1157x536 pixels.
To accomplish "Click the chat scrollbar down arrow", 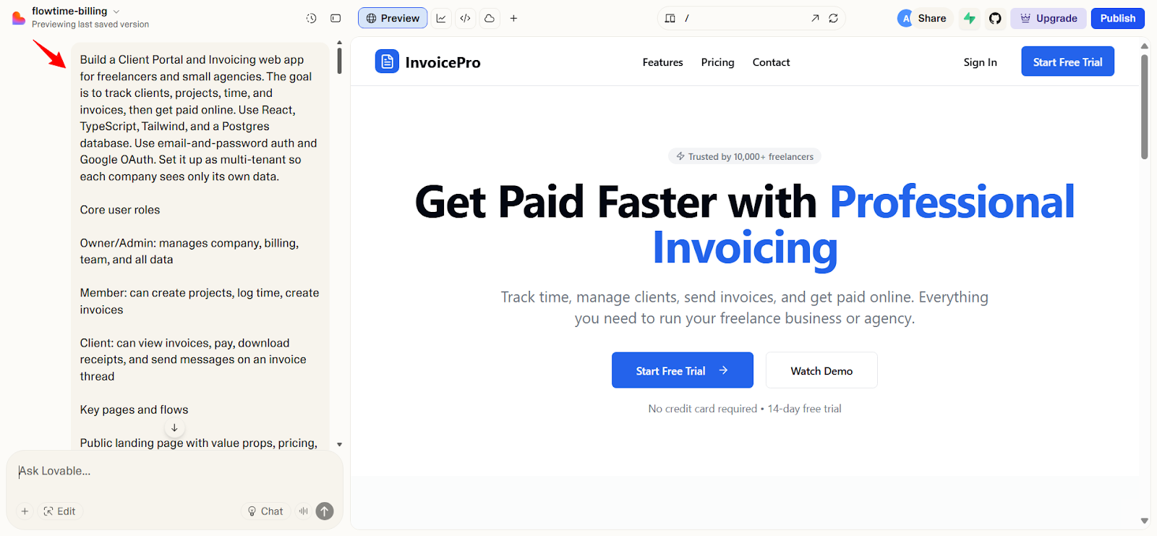I will pyautogui.click(x=339, y=444).
